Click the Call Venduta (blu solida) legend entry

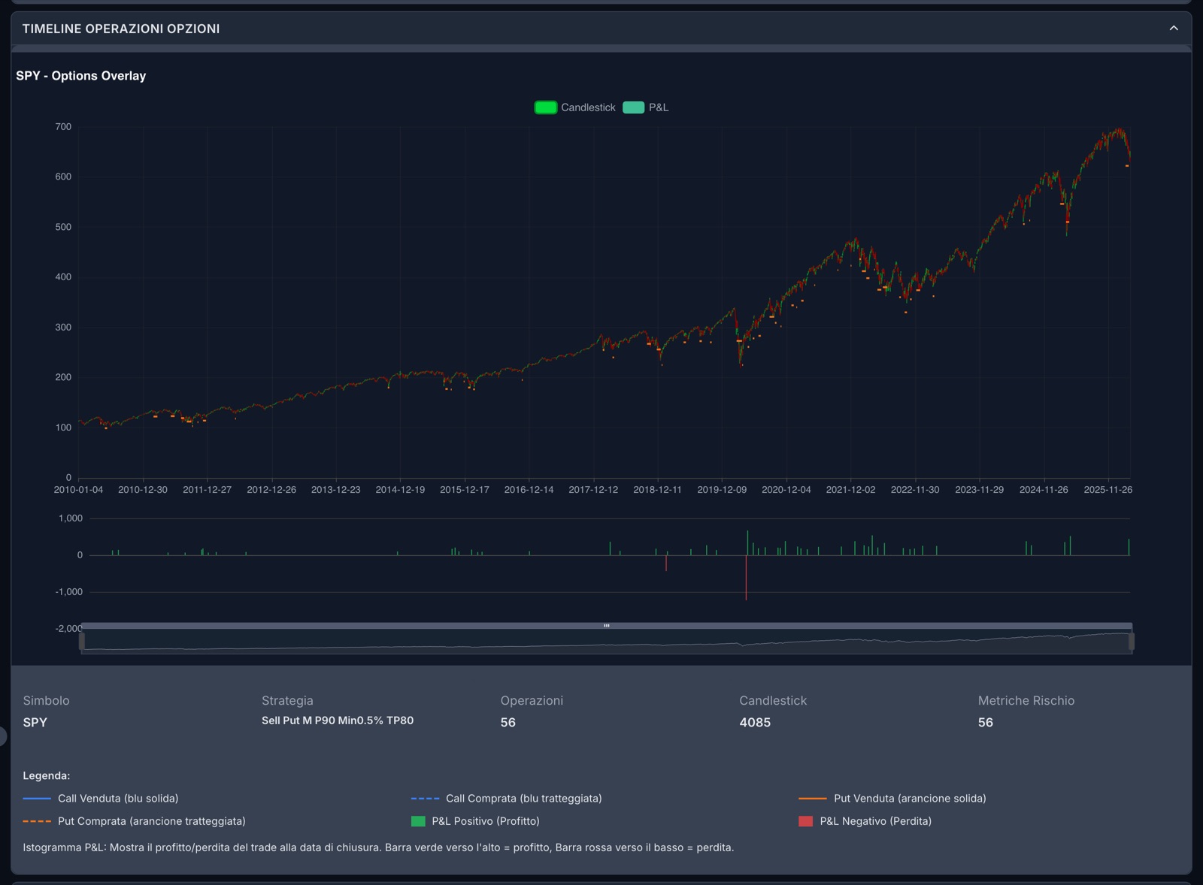(x=101, y=799)
